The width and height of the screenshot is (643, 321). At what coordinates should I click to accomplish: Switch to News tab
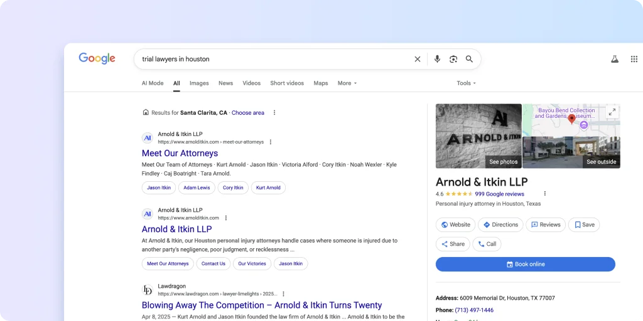pos(225,83)
